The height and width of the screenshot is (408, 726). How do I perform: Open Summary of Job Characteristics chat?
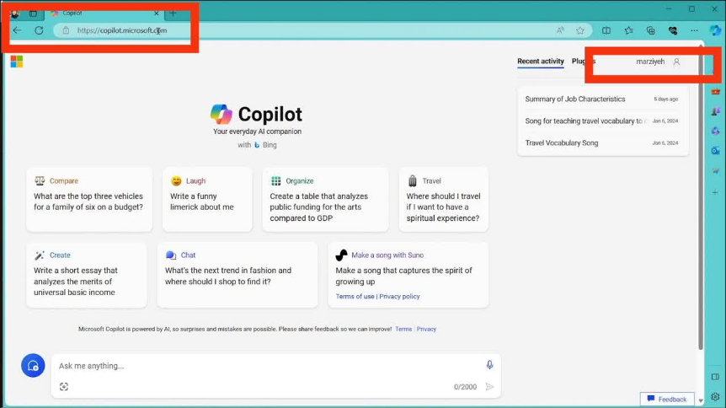(x=602, y=99)
